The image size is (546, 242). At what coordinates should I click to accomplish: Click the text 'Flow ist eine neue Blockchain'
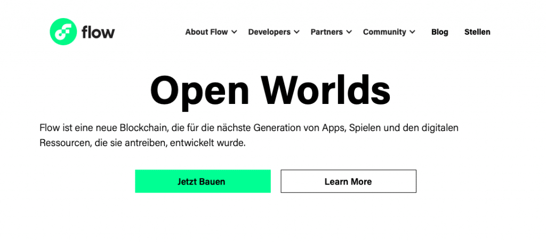[104, 128]
